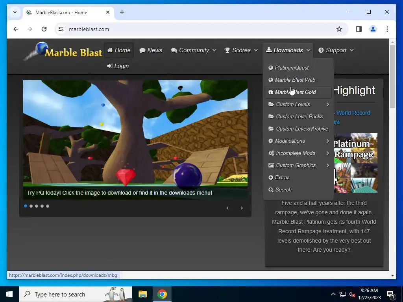Open the Chrome profile icon
The height and width of the screenshot is (302, 403).
coord(373,29)
